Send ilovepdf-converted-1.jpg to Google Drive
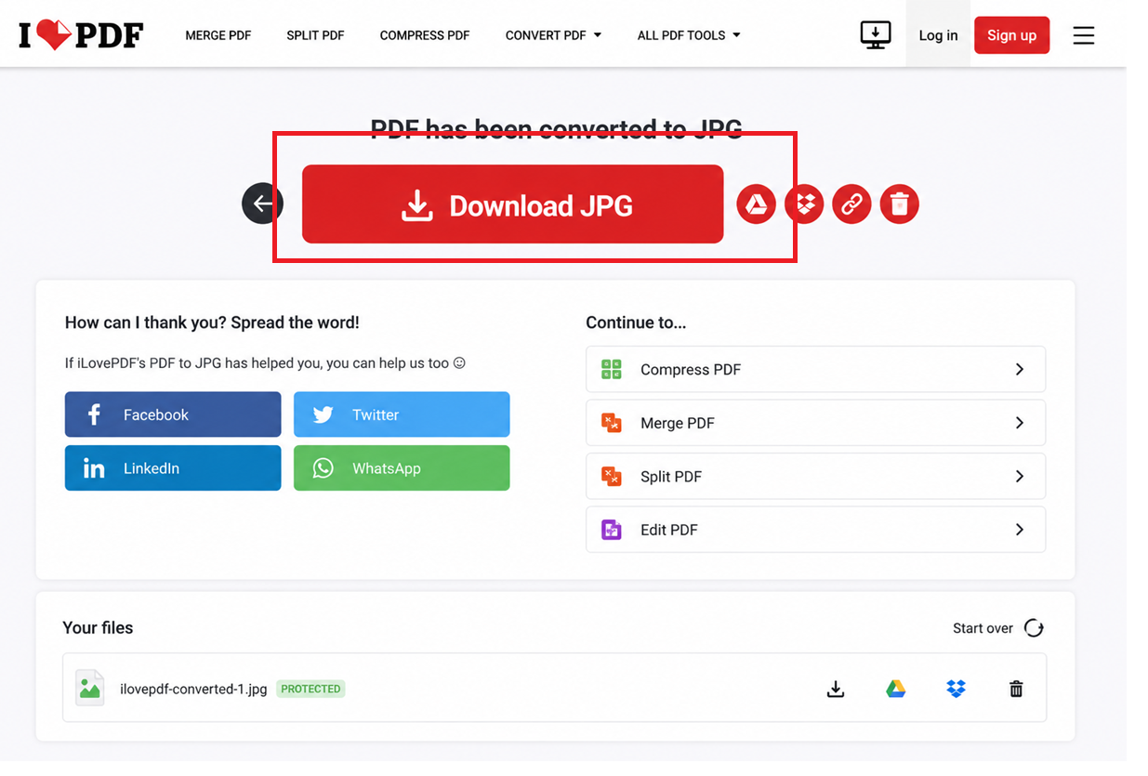 point(895,689)
